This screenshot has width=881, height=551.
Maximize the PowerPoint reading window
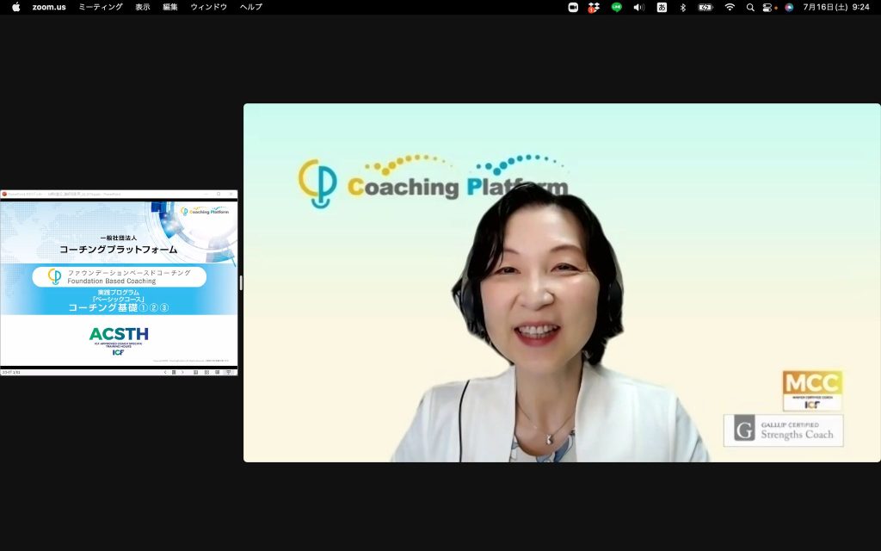[219, 194]
